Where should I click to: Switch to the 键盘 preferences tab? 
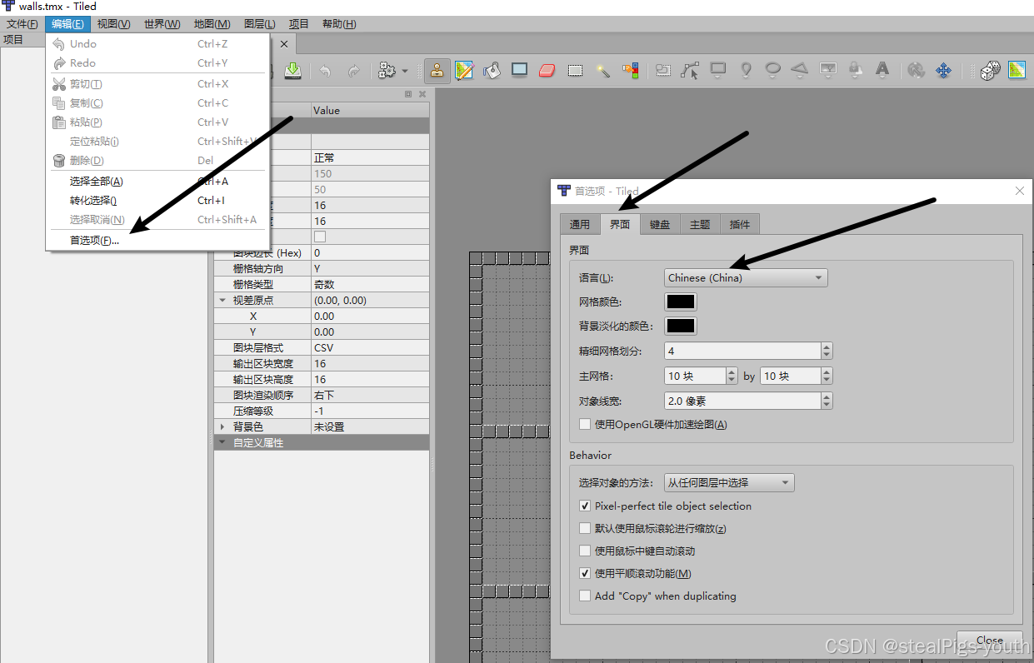[x=660, y=224]
